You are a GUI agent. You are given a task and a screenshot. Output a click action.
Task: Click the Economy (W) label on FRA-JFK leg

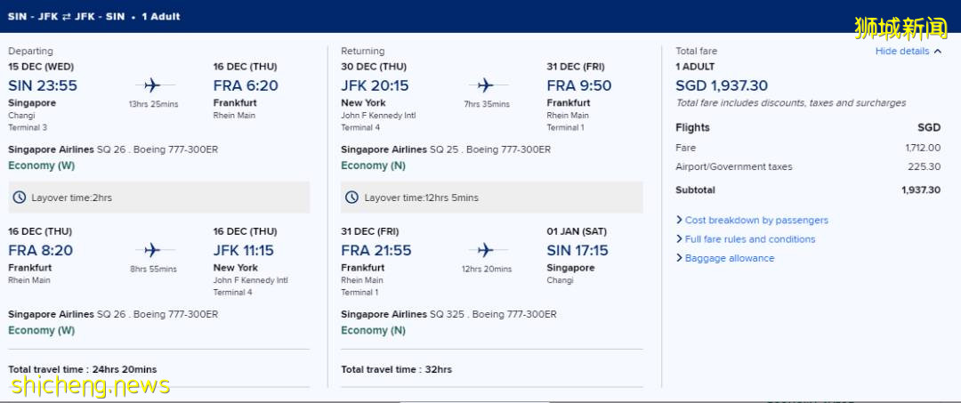[x=42, y=330]
